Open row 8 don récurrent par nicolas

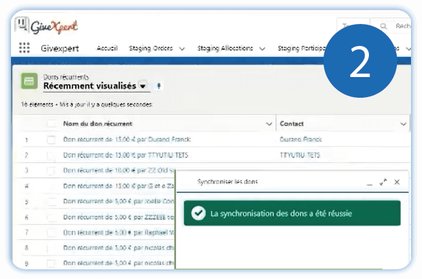(118, 248)
